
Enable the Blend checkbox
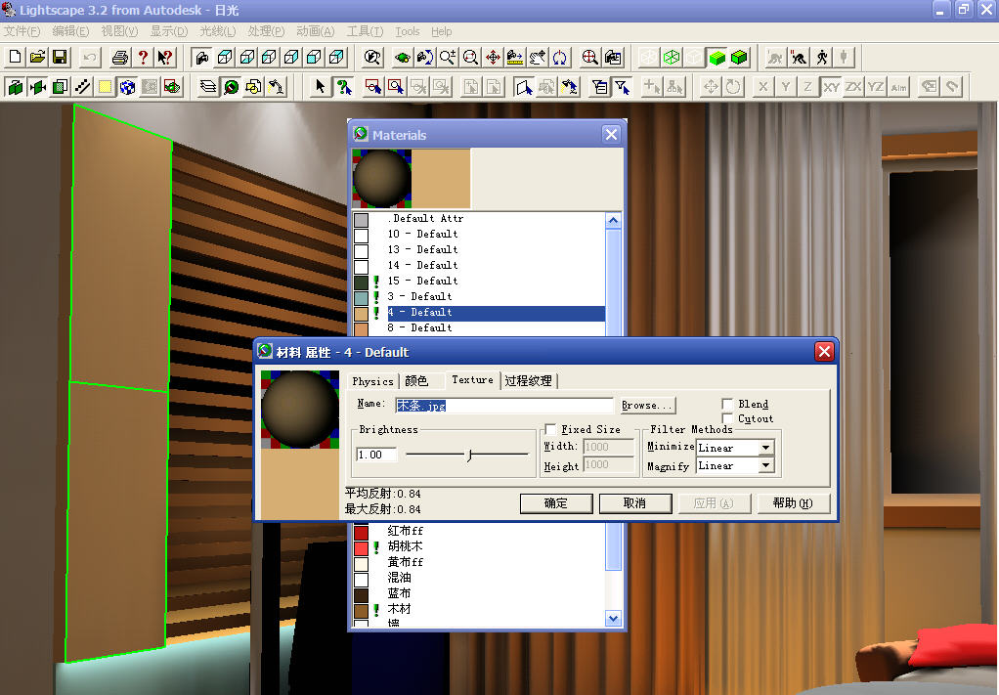pyautogui.click(x=727, y=404)
